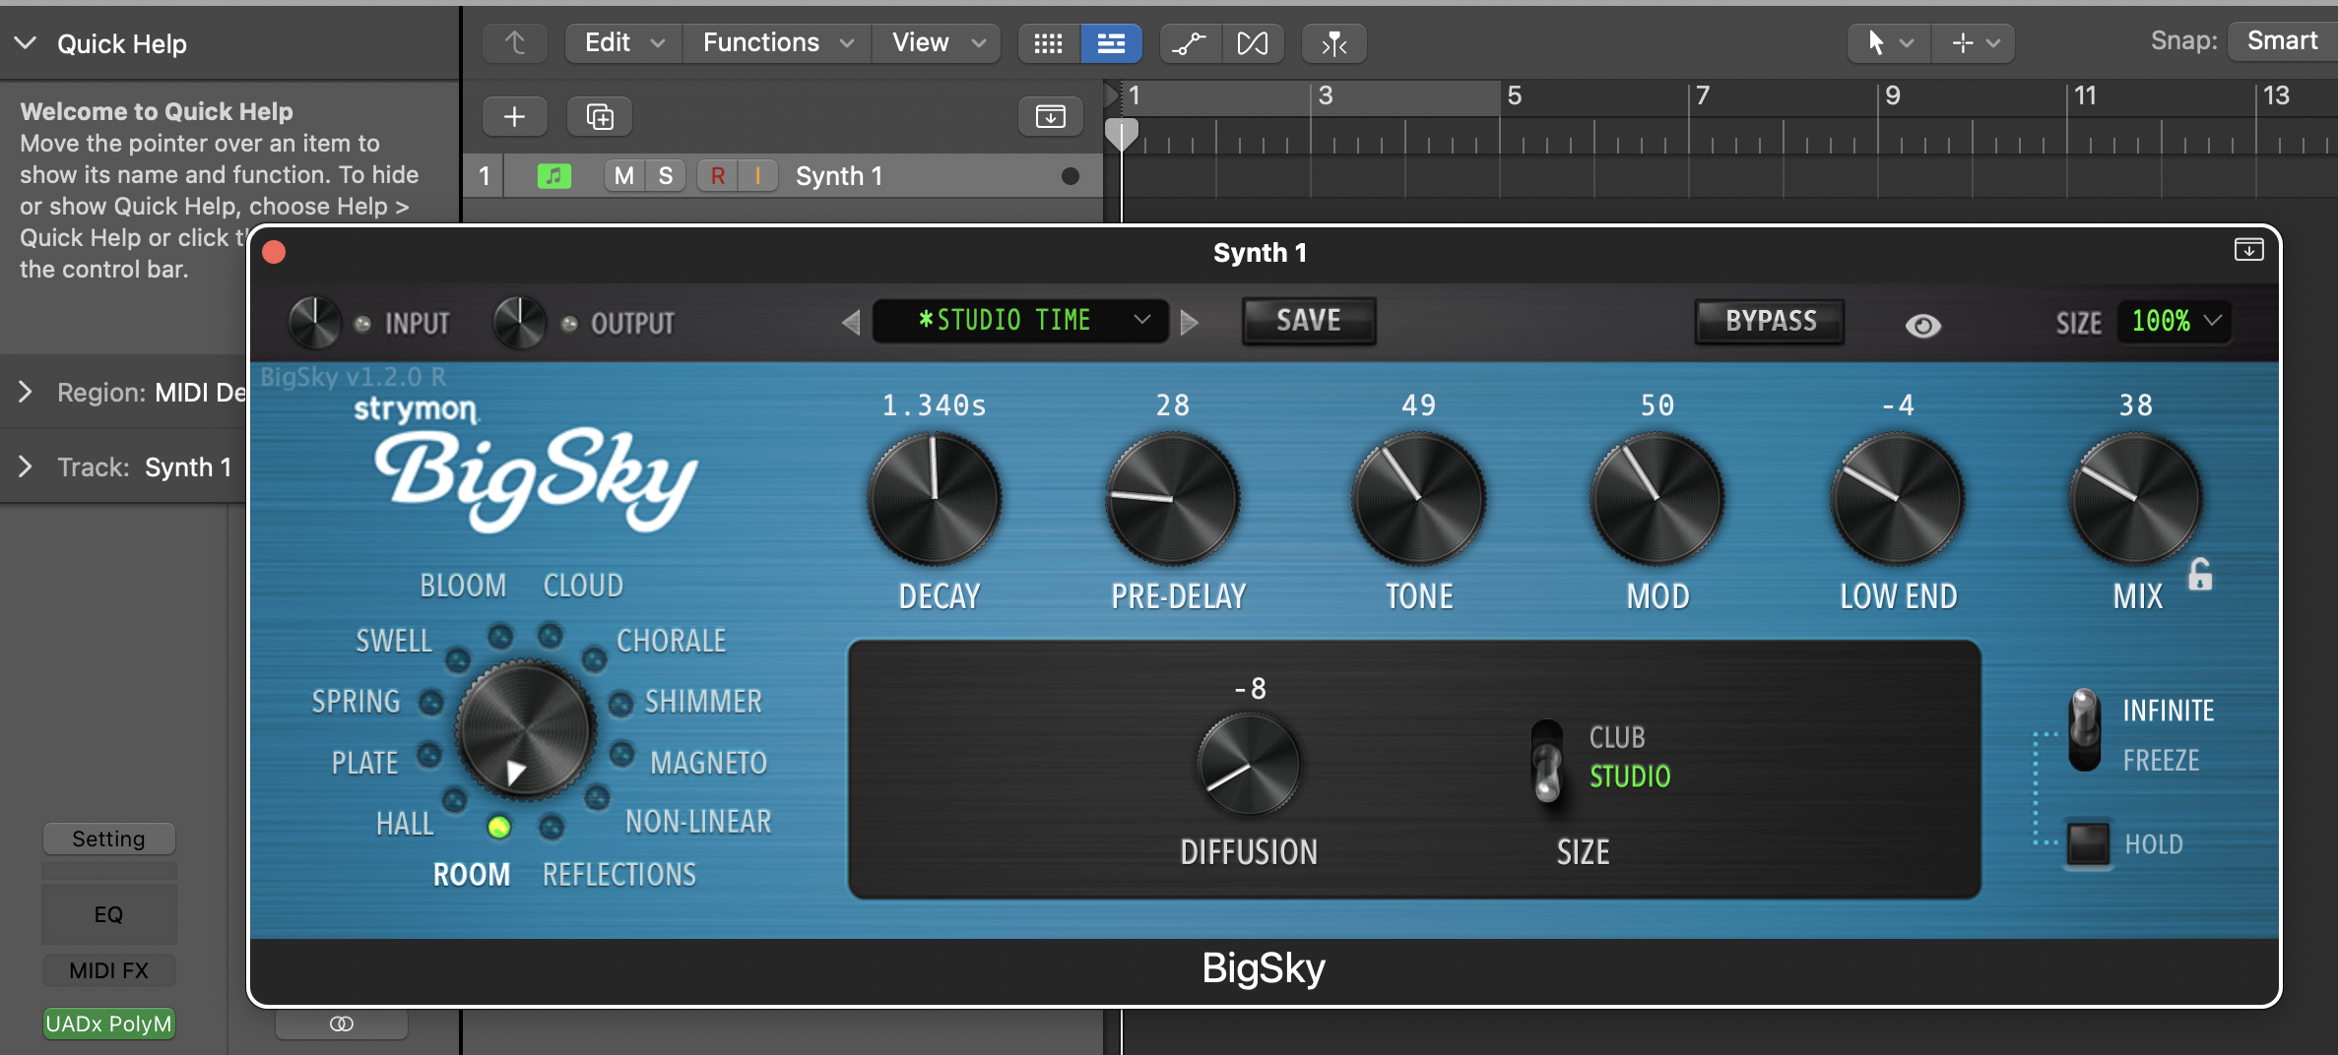Select the HALL reverb type indicator
This screenshot has width=2338, height=1055.
(454, 800)
